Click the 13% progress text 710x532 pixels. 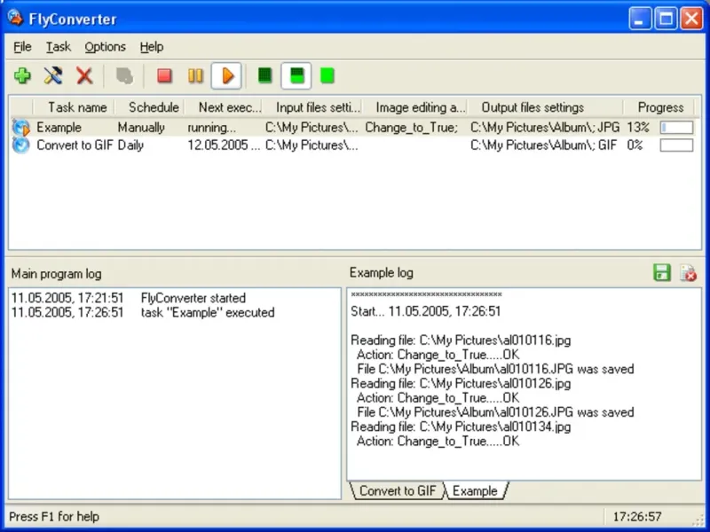click(637, 128)
